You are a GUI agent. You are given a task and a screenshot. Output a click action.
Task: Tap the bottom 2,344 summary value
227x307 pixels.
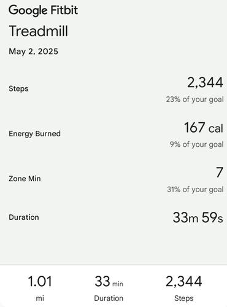[184, 281]
